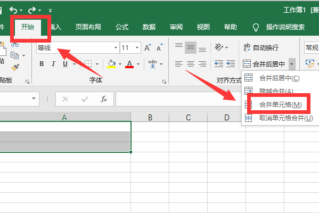
Task: Click the Cancel X formula bar icon
Action: pos(66,99)
